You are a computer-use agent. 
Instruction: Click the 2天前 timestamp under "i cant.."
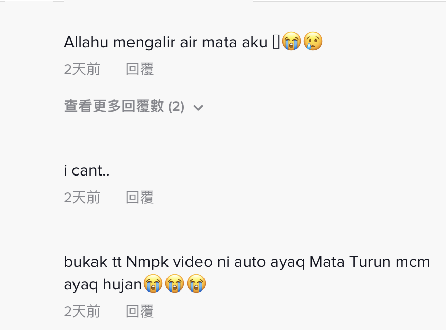point(82,198)
